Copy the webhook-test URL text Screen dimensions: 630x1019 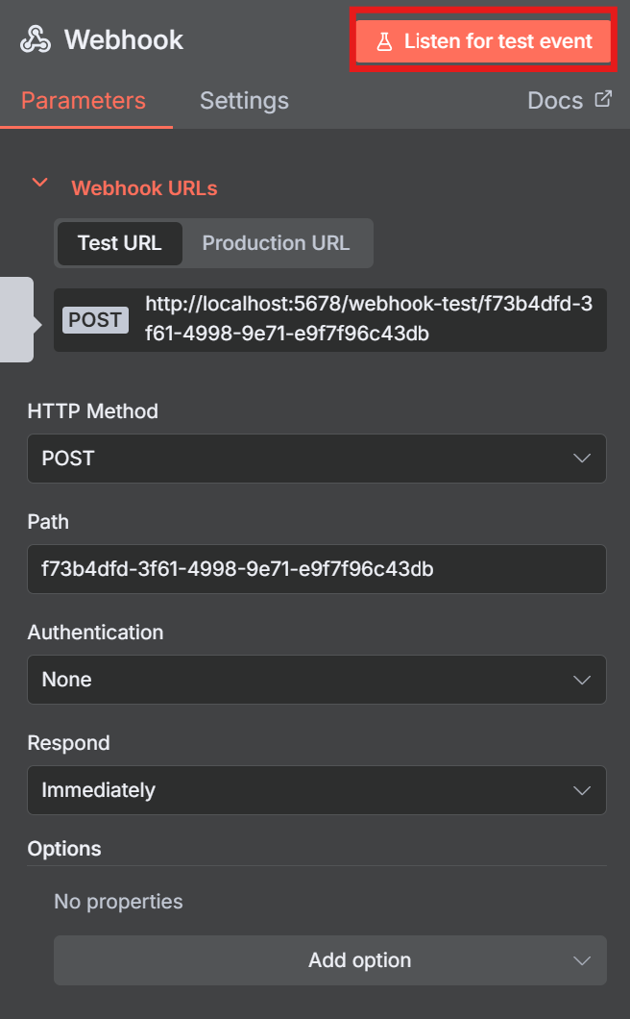369,319
